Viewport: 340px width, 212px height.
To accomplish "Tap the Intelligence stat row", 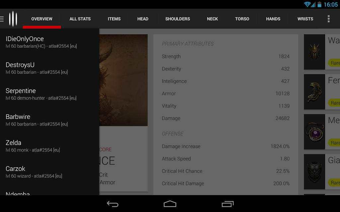I will (x=225, y=81).
